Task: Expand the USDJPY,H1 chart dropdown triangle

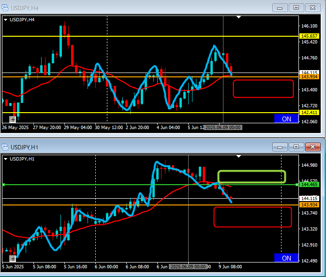Action: (x=6, y=159)
